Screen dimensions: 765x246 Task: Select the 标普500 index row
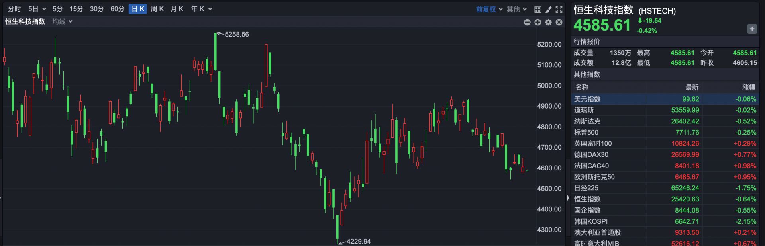(x=665, y=132)
